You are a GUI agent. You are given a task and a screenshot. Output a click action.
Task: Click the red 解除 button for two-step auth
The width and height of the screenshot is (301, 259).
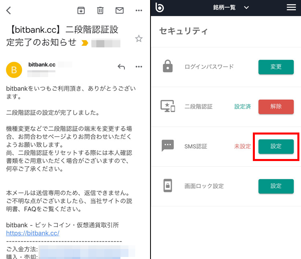click(x=276, y=107)
